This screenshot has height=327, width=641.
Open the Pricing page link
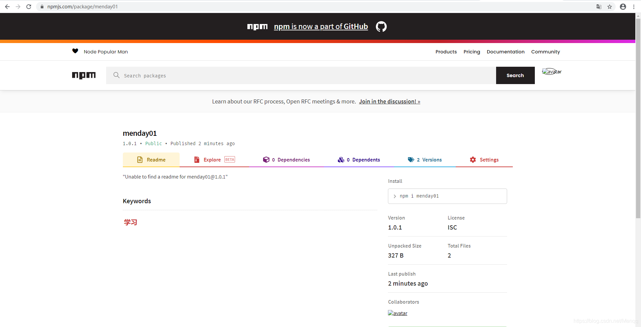(x=472, y=52)
